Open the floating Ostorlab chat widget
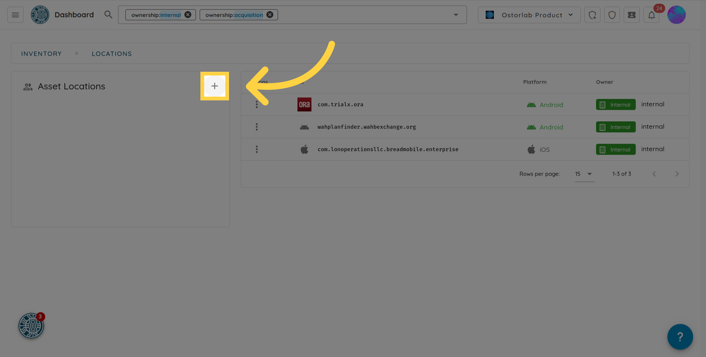The width and height of the screenshot is (706, 357). point(31,325)
